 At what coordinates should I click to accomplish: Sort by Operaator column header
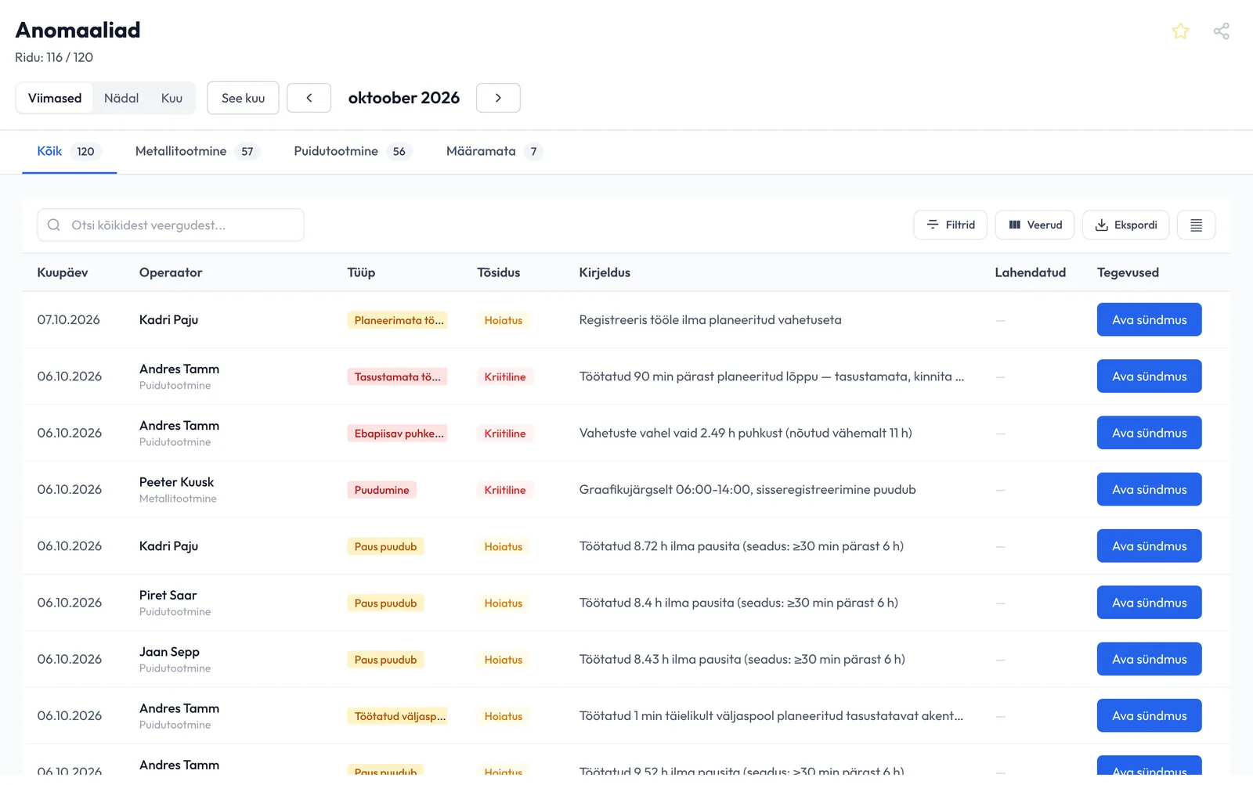(x=171, y=272)
